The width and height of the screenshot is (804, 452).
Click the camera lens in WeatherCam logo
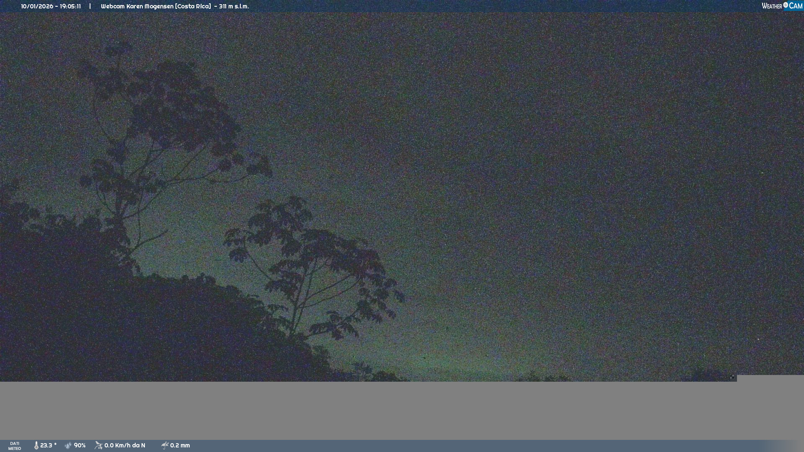pos(786,5)
